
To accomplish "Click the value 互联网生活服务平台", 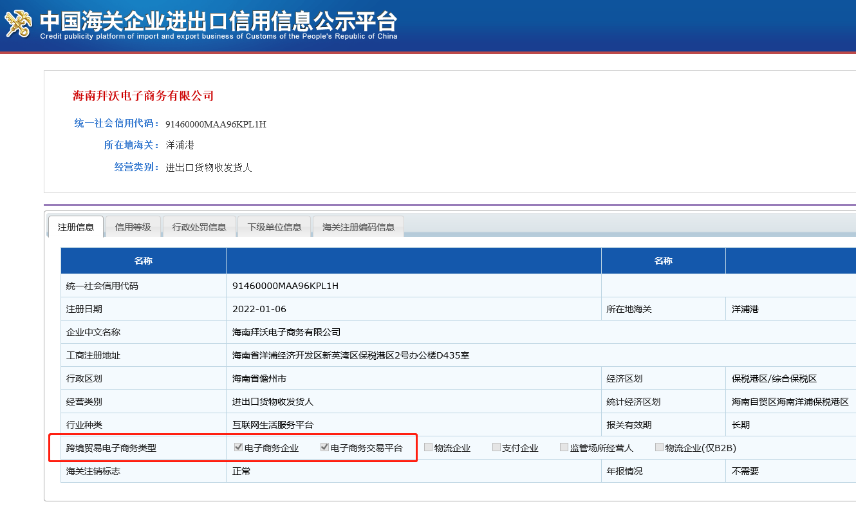I will [x=273, y=425].
